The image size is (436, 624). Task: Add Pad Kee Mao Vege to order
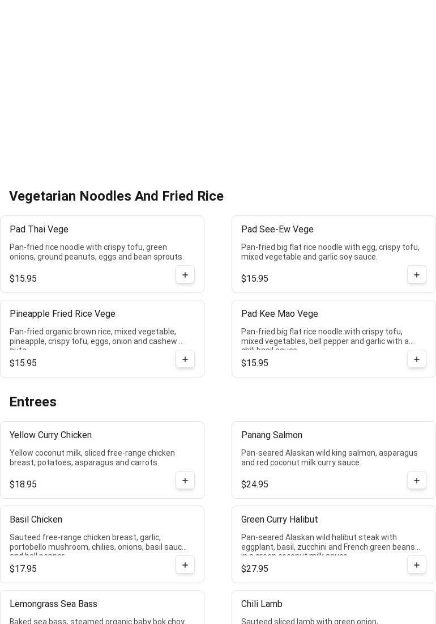pyautogui.click(x=417, y=359)
